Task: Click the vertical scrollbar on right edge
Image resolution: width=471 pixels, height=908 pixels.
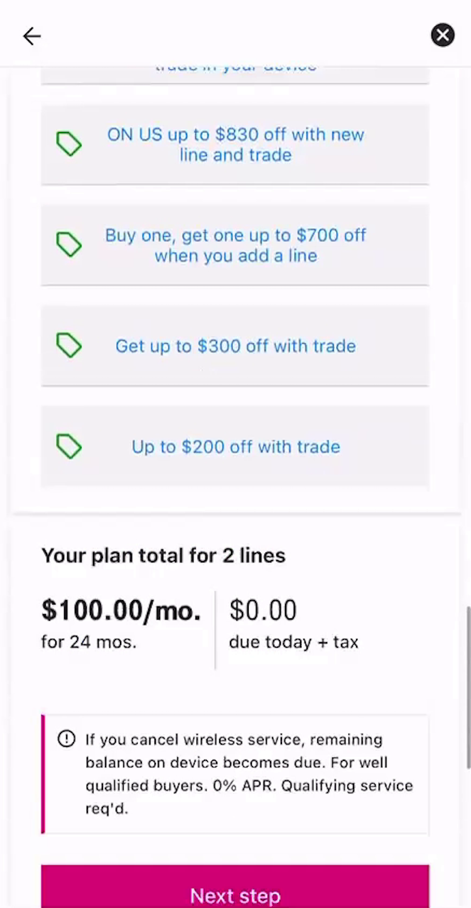Action: [467, 687]
